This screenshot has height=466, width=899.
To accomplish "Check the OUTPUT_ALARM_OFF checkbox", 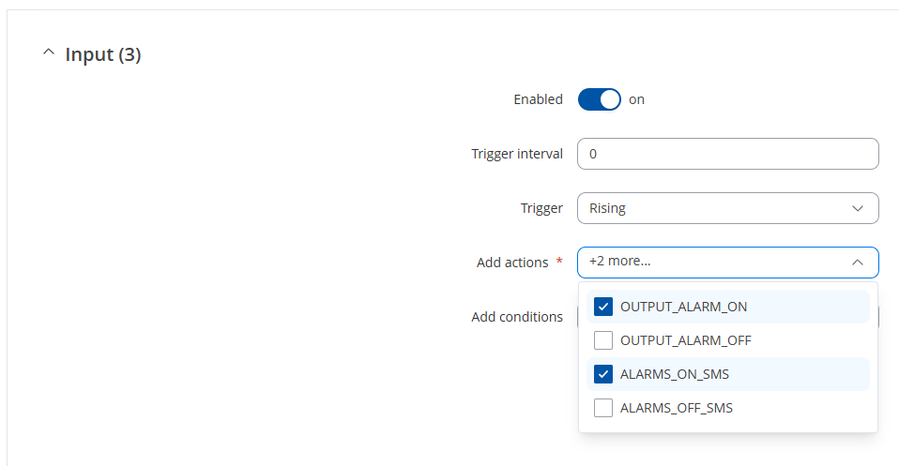I will (604, 340).
